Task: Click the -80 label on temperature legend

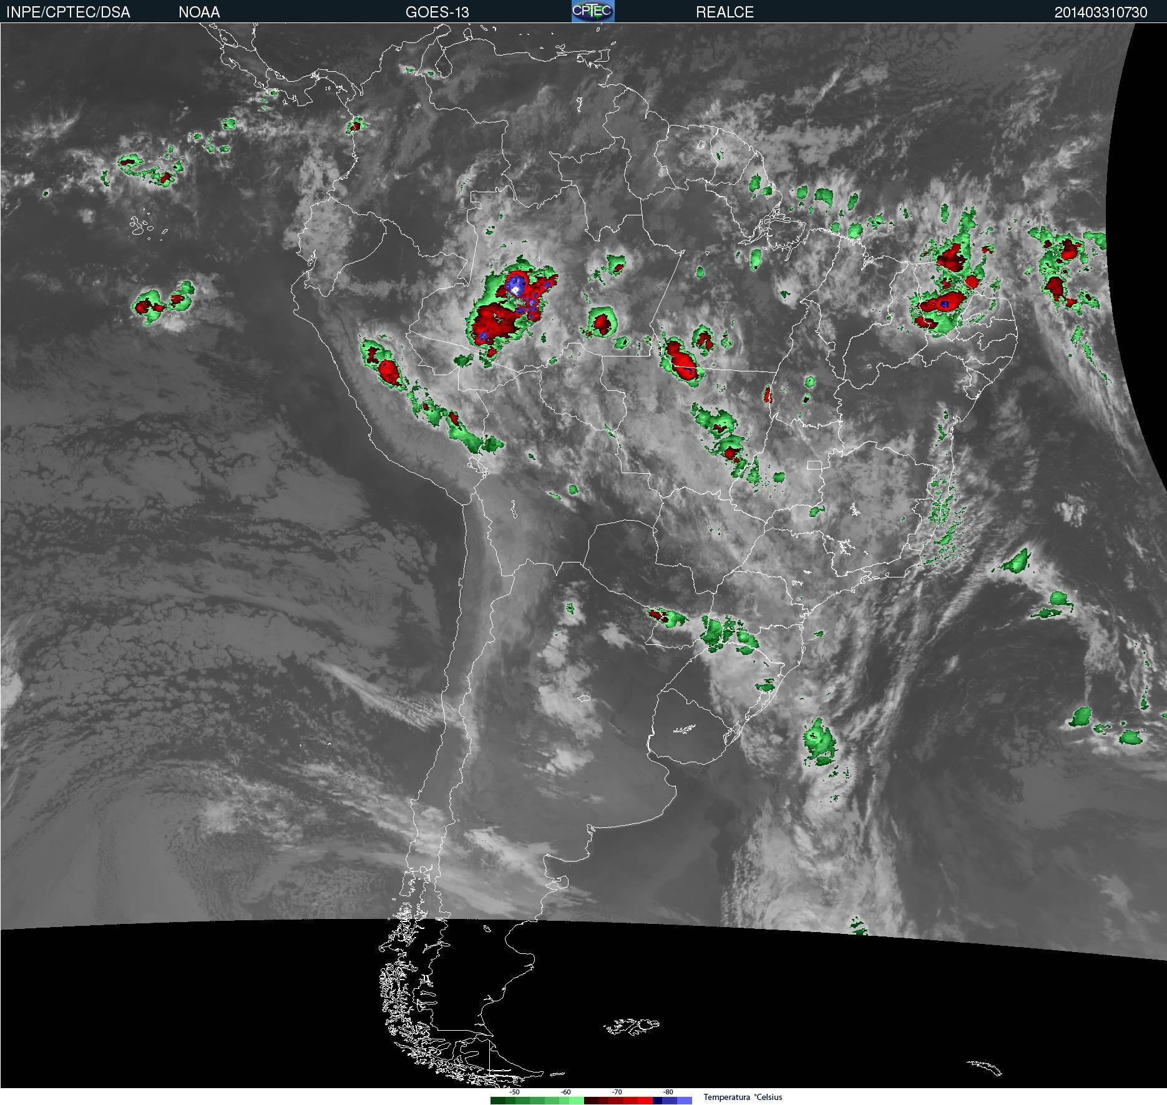Action: [x=668, y=1092]
